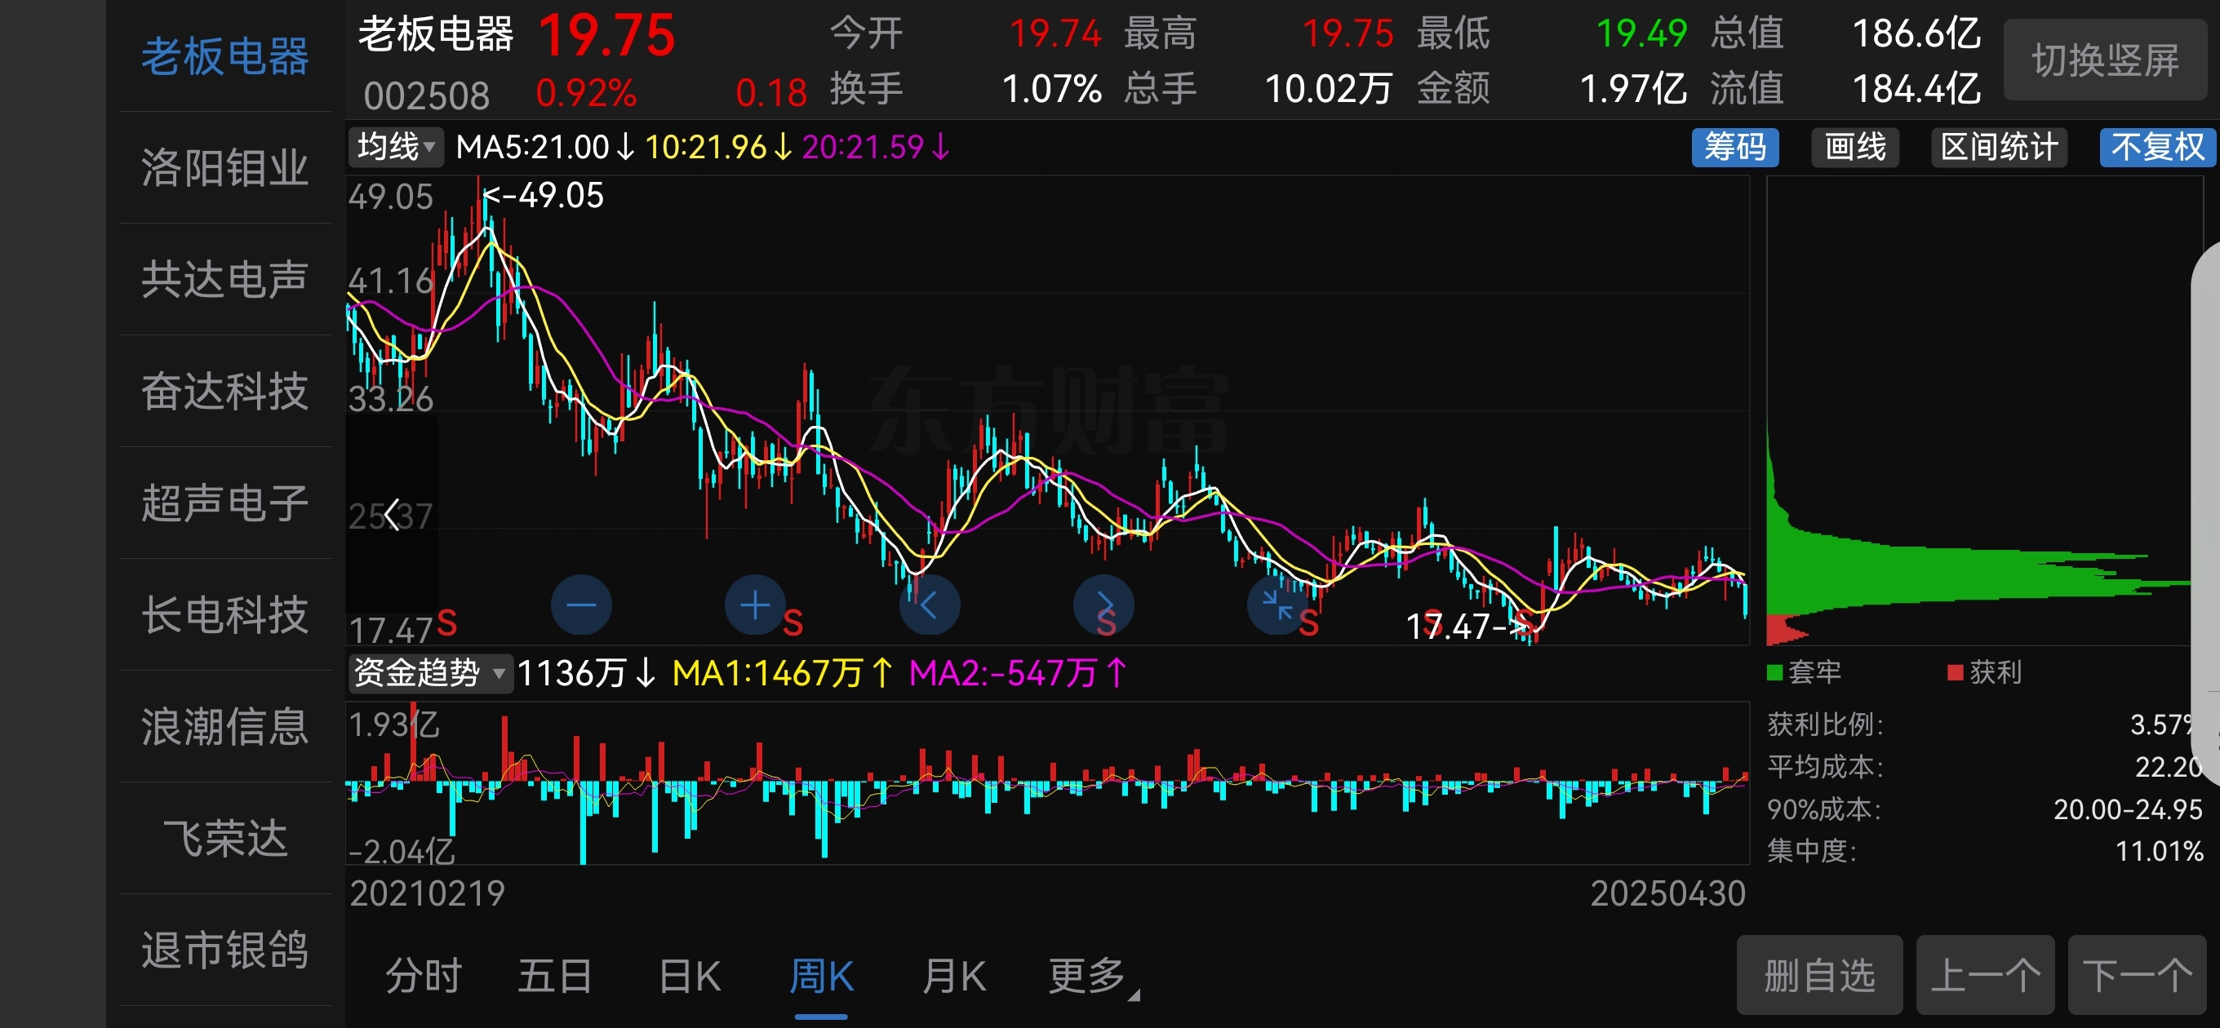Screen dimensions: 2220x1028
Task: Select 退市银鸽 in the stock list
Action: coord(225,950)
